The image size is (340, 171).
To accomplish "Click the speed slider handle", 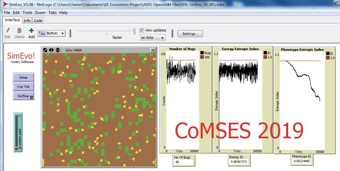I will tap(134, 31).
